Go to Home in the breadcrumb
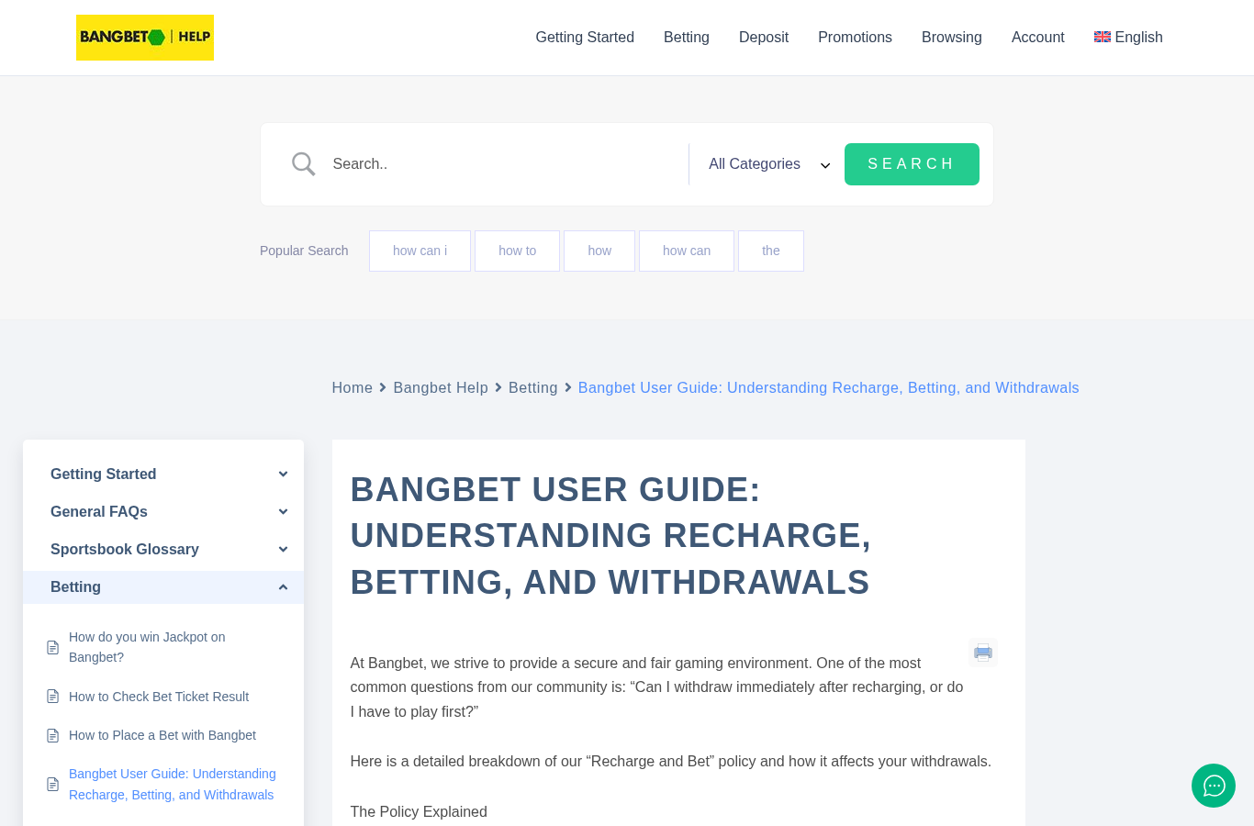 coord(352,388)
